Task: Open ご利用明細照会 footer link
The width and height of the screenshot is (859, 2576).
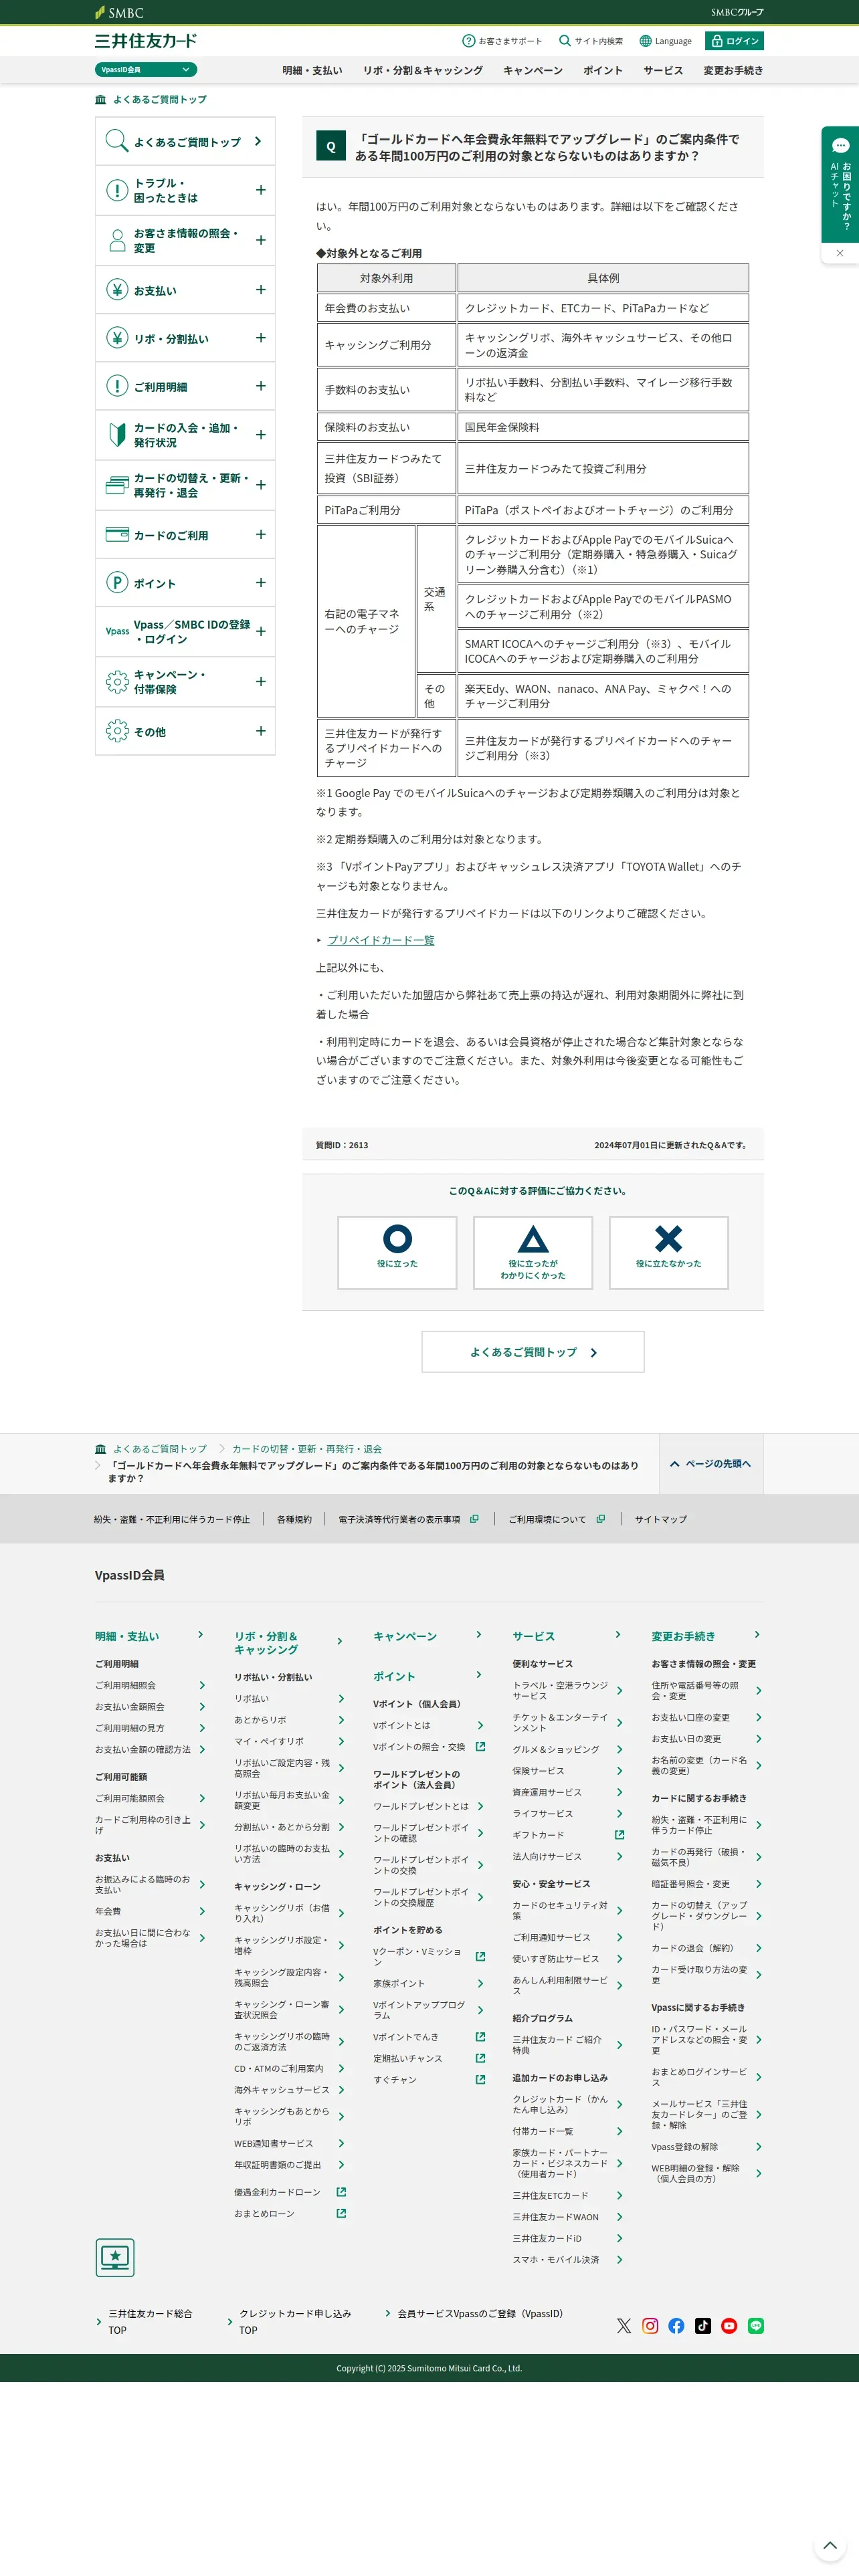Action: [150, 1685]
